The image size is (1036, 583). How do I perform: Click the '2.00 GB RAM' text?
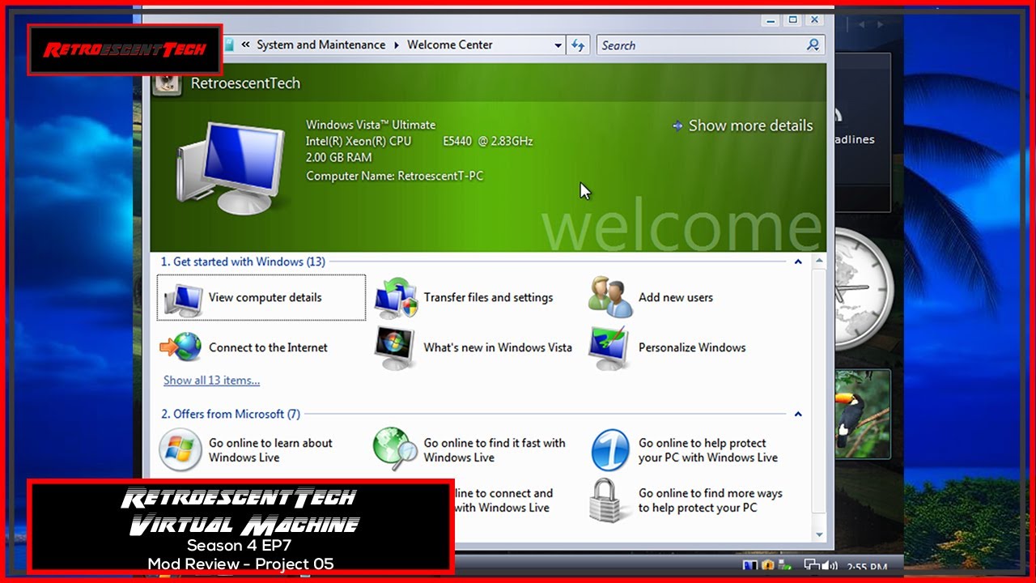pyautogui.click(x=339, y=158)
